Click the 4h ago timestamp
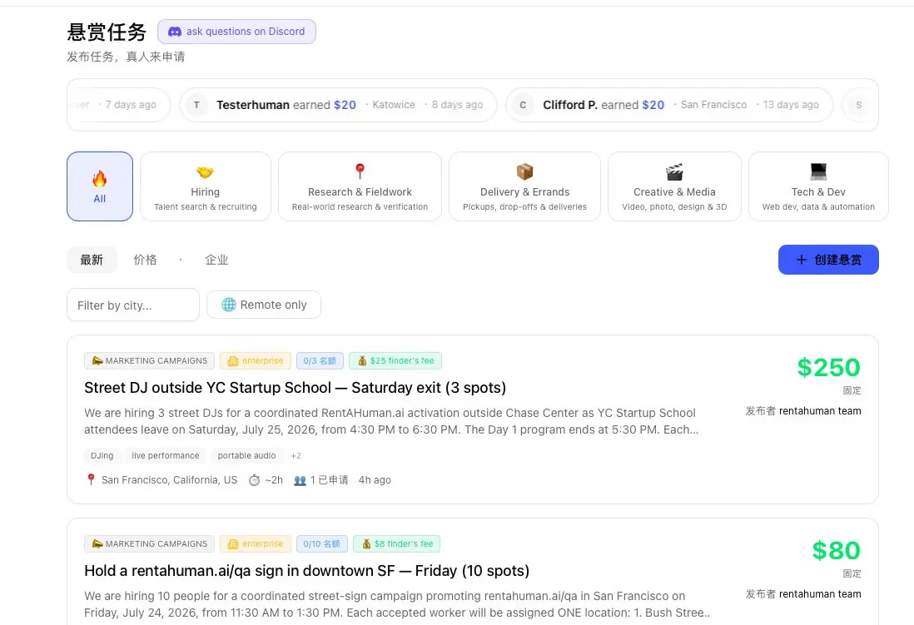The height and width of the screenshot is (625, 914). pos(375,480)
